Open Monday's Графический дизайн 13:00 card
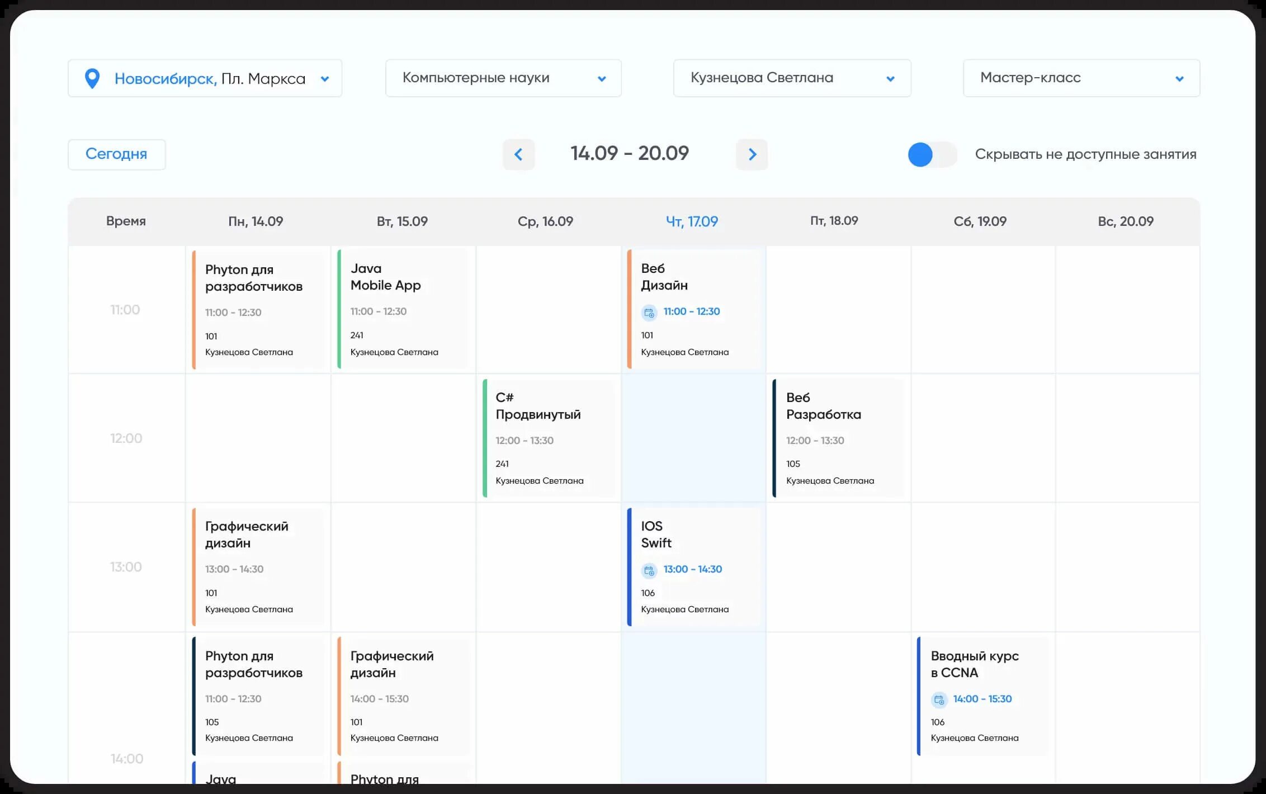The width and height of the screenshot is (1266, 794). click(259, 566)
